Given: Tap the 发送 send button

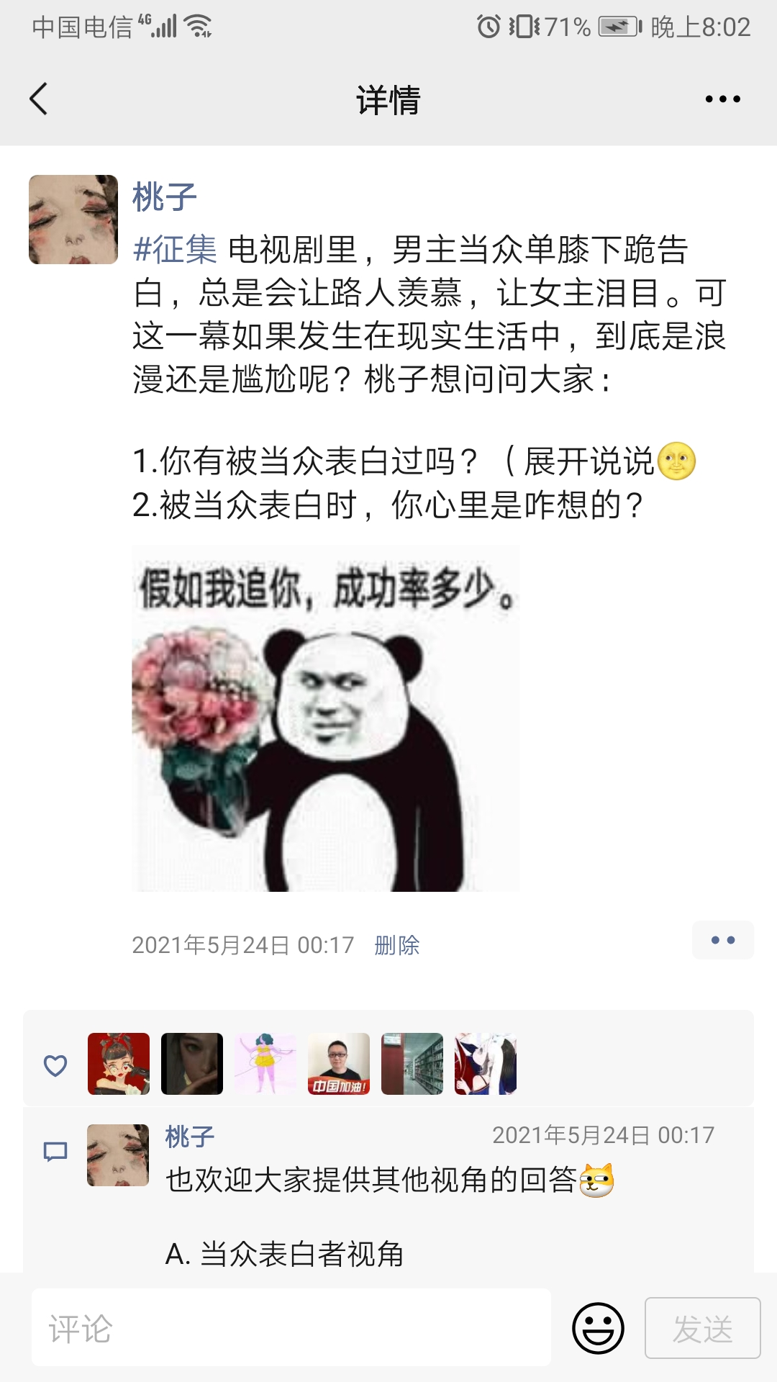Looking at the screenshot, I should [x=702, y=1328].
